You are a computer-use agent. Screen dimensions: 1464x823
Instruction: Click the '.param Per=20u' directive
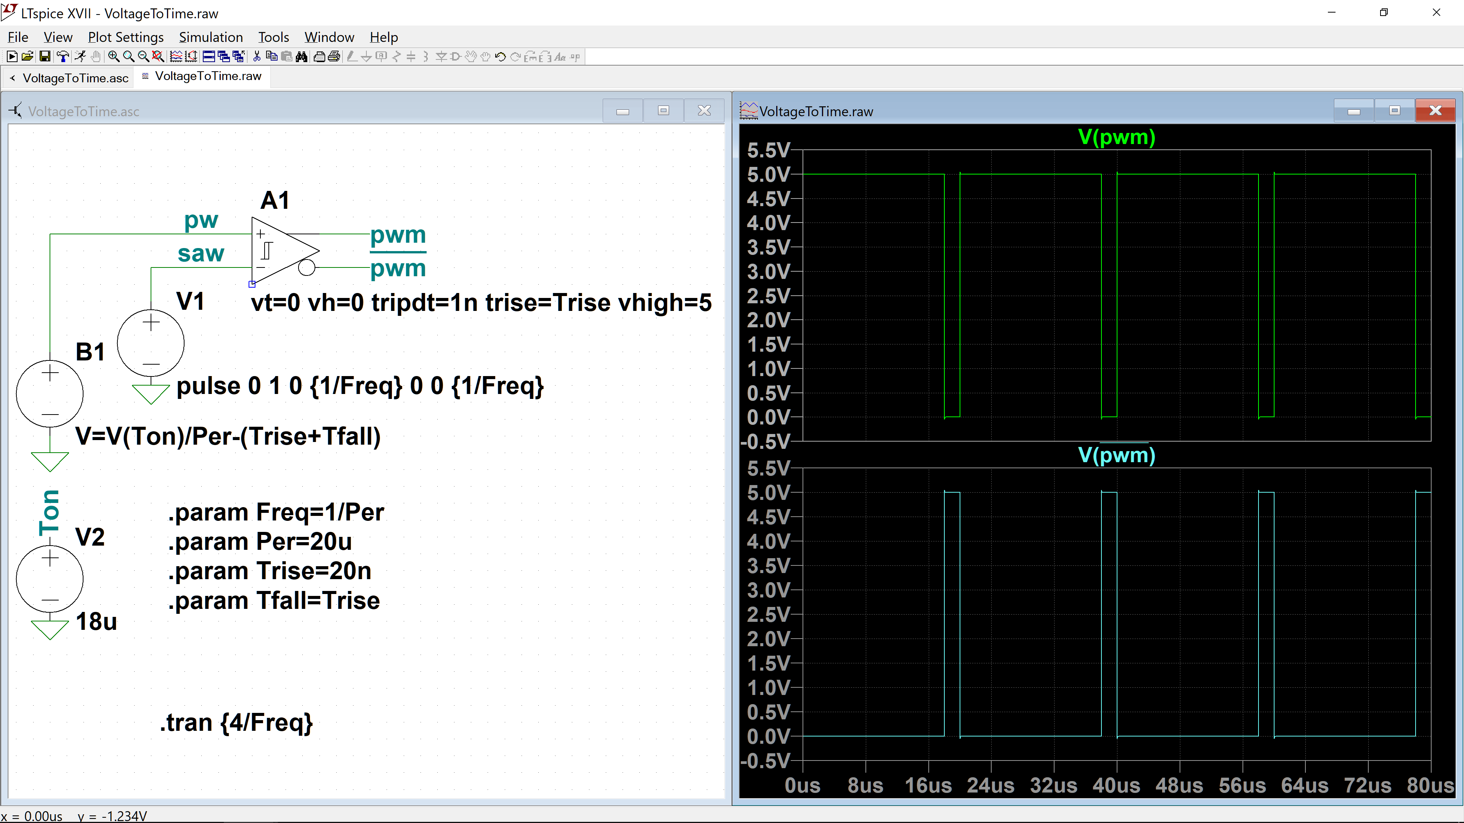(x=260, y=541)
